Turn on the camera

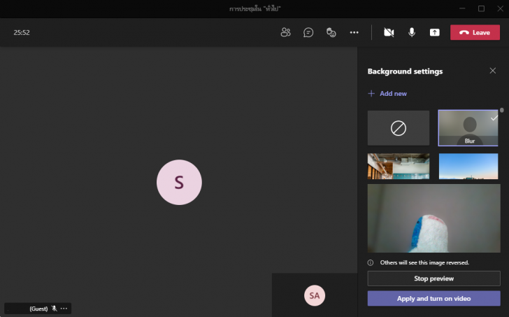pos(389,32)
